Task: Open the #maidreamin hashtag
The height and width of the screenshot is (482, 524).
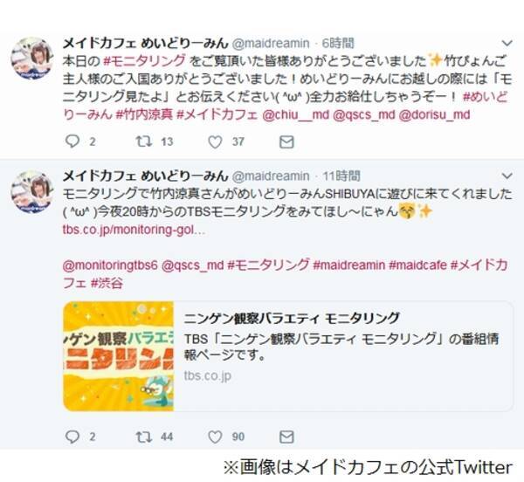Action: [x=348, y=265]
